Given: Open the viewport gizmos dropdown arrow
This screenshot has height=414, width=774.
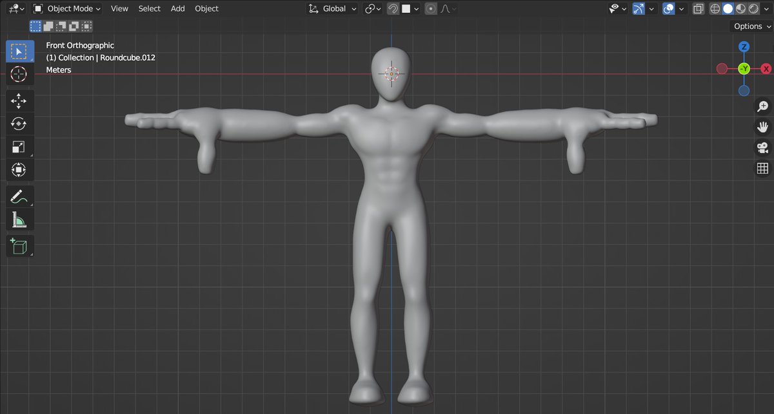Looking at the screenshot, I should [x=651, y=8].
